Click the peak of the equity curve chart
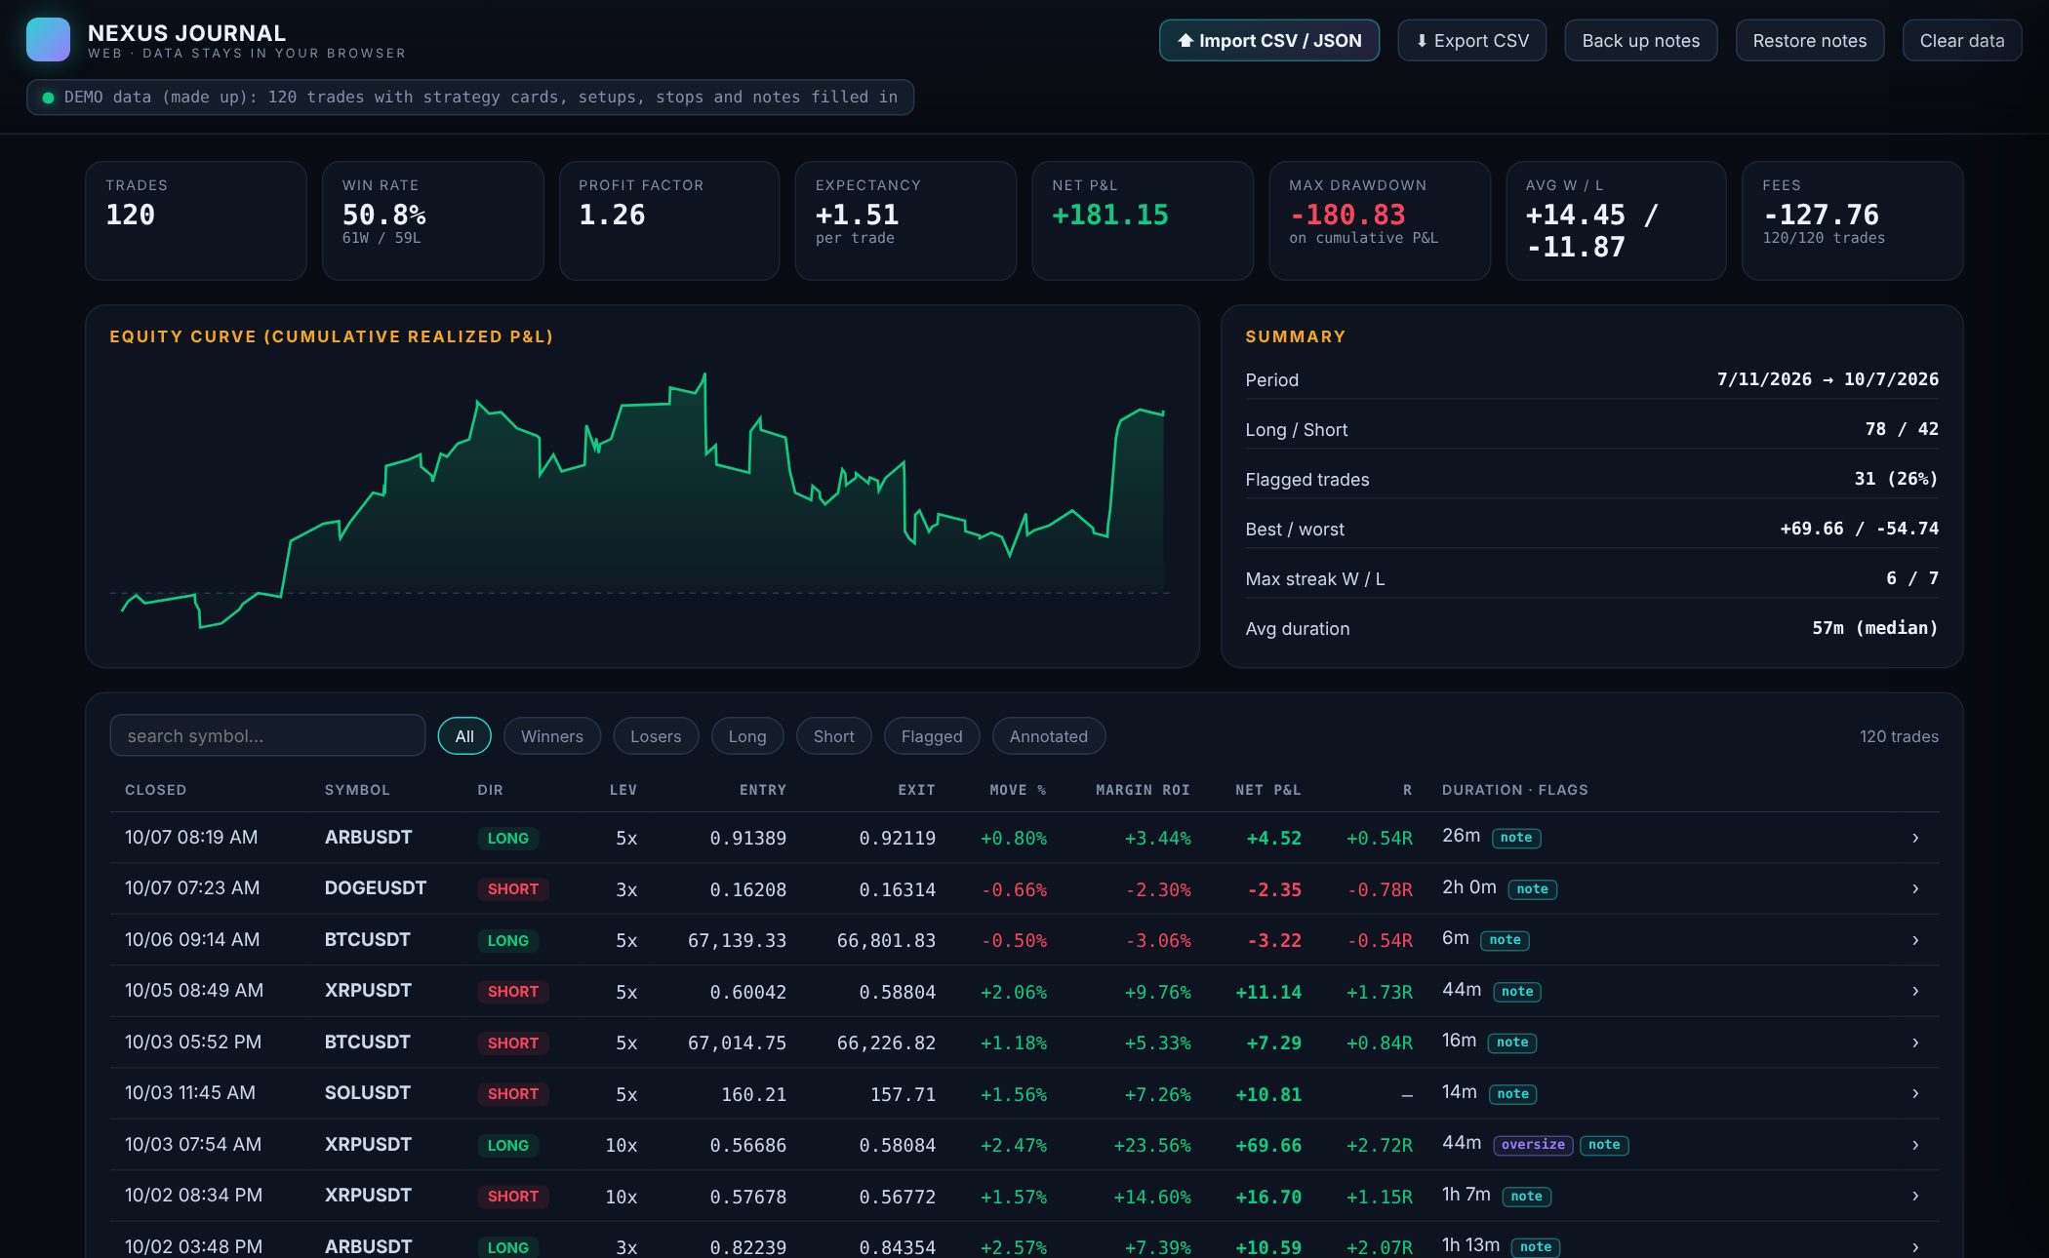 point(703,374)
